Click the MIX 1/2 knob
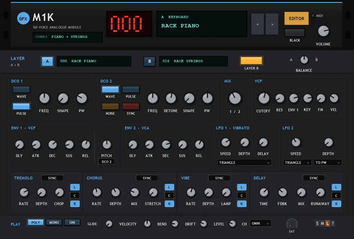The image size is (354, 239). 235,99
